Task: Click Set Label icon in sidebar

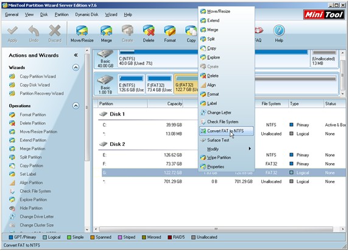Action: 12,174
